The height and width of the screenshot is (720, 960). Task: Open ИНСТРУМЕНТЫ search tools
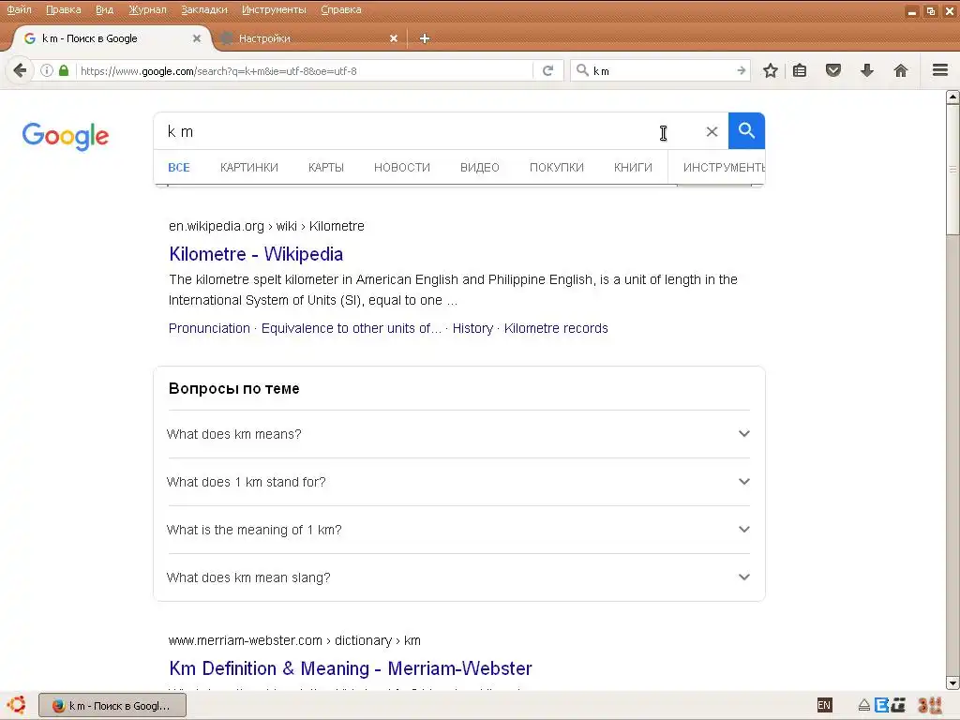724,168
